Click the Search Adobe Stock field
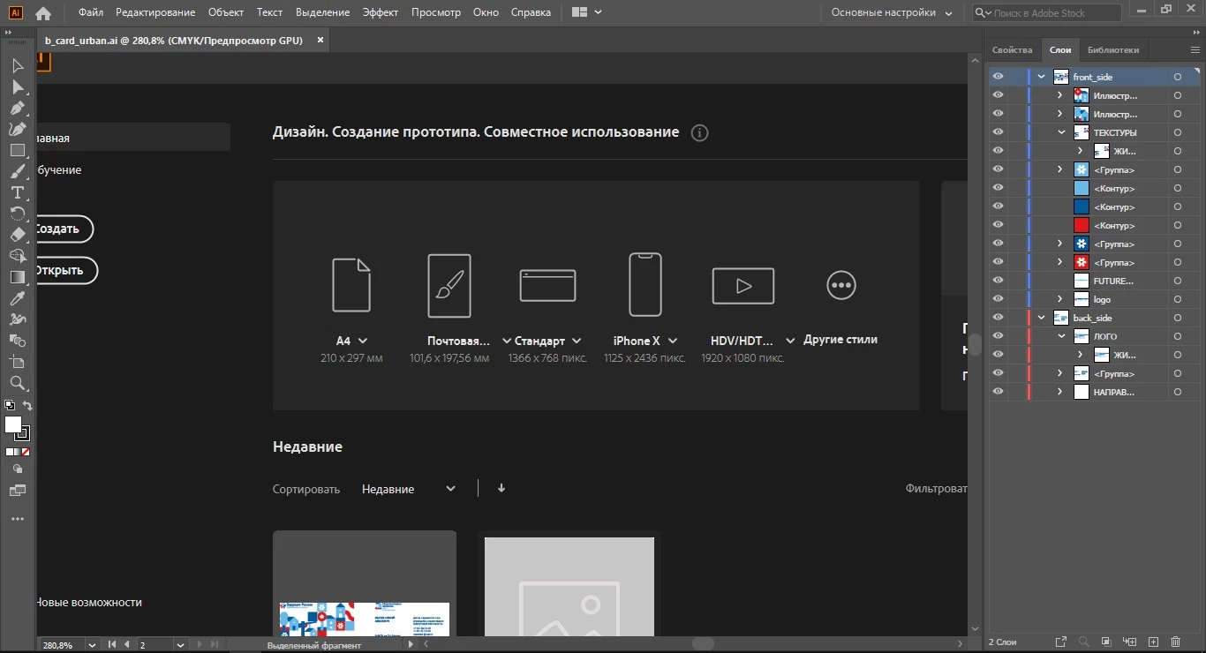 coord(1047,13)
